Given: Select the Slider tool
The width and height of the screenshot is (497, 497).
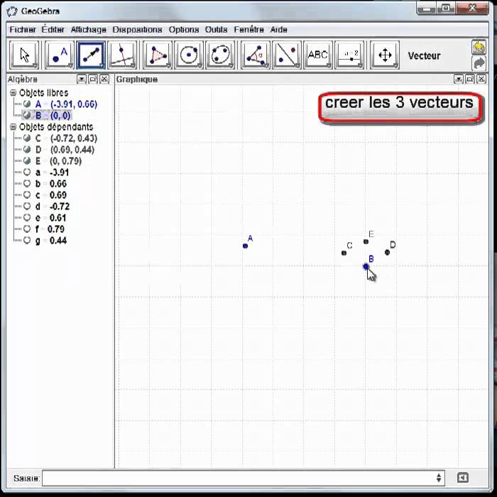Looking at the screenshot, I should tap(349, 55).
